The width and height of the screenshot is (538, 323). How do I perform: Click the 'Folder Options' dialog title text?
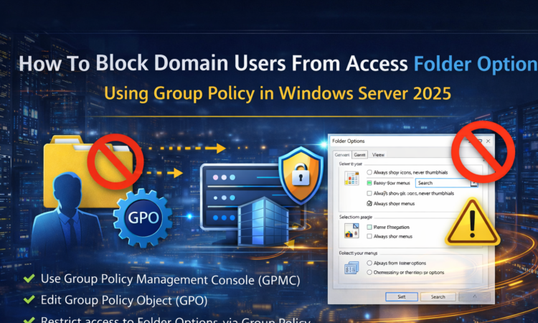coord(348,141)
